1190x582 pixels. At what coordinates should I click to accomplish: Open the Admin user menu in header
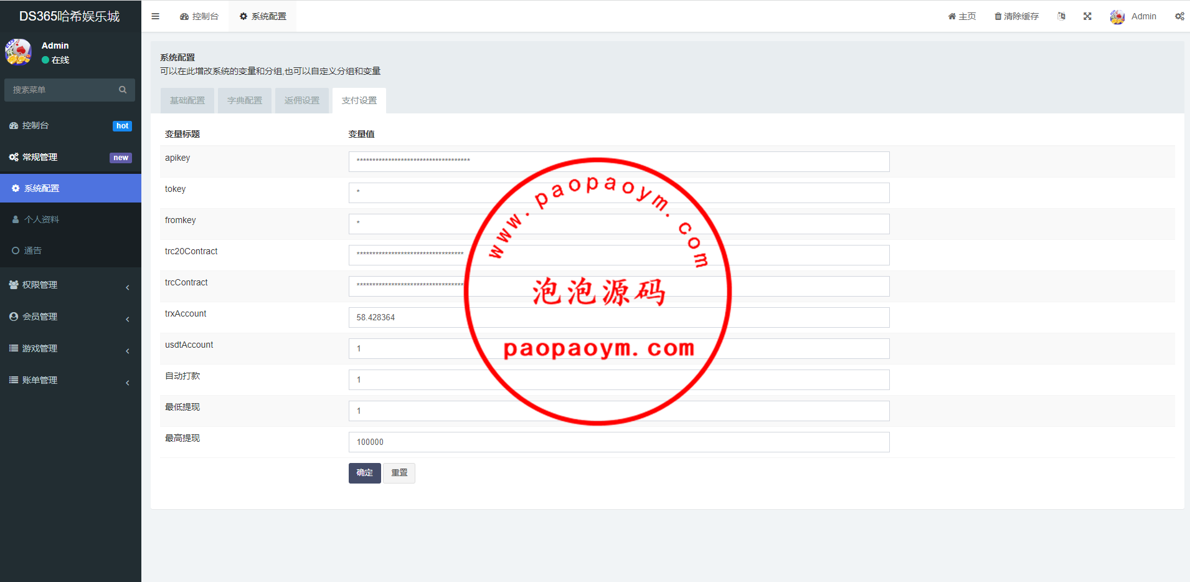[x=1133, y=16]
